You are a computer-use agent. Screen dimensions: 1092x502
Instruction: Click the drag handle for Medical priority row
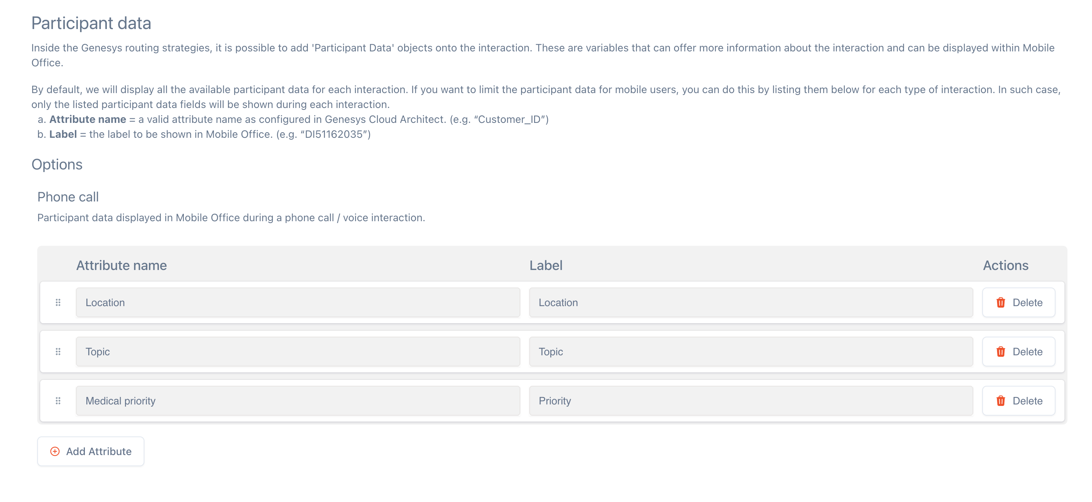click(x=58, y=401)
